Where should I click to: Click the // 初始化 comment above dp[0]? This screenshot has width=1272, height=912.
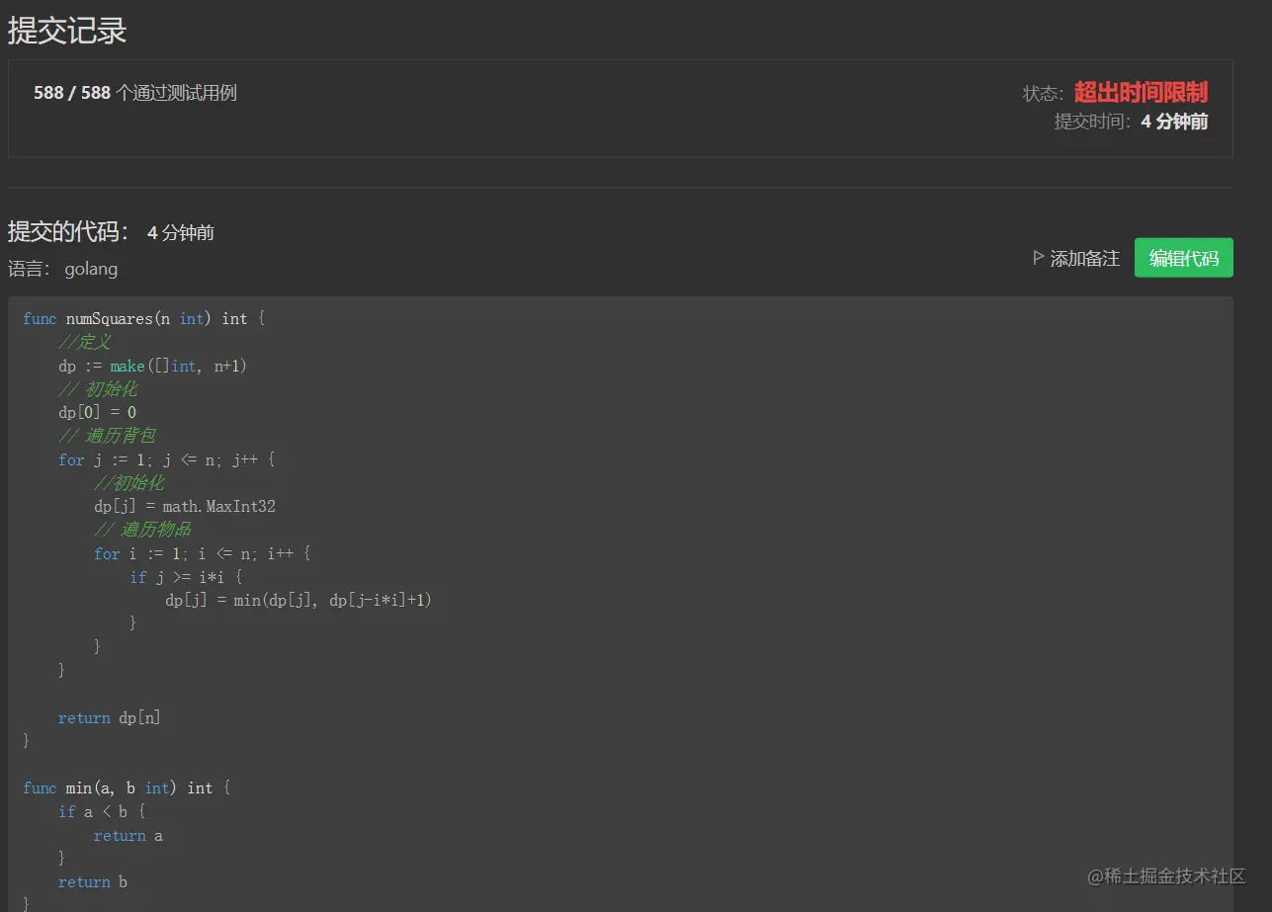click(x=98, y=389)
